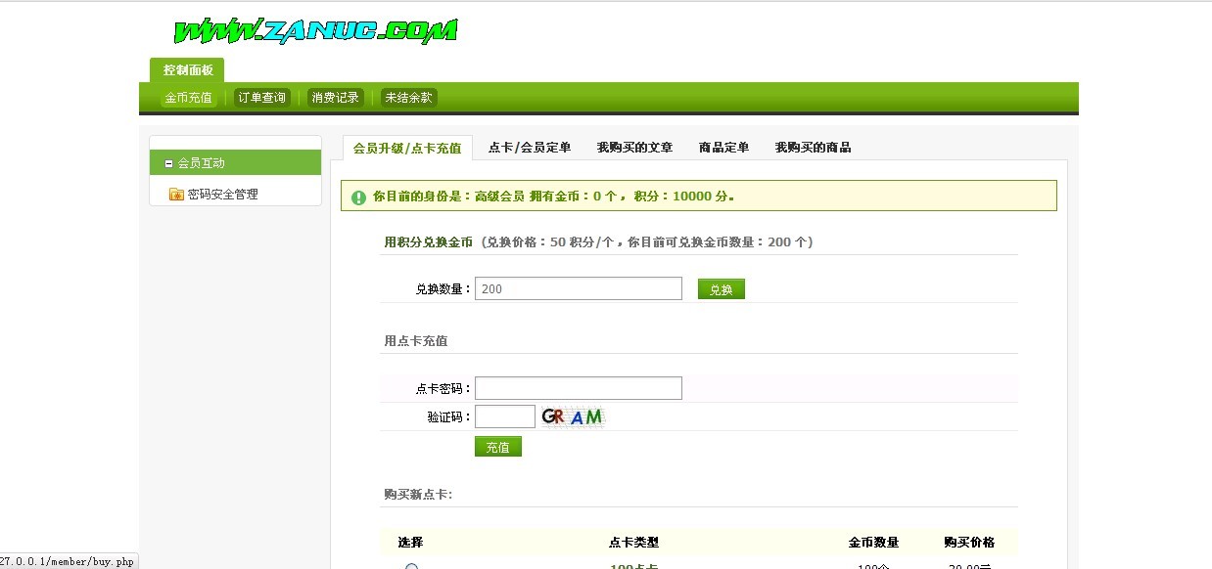Click the www.zanuc.com site logo
This screenshot has height=569, width=1212.
pyautogui.click(x=314, y=31)
